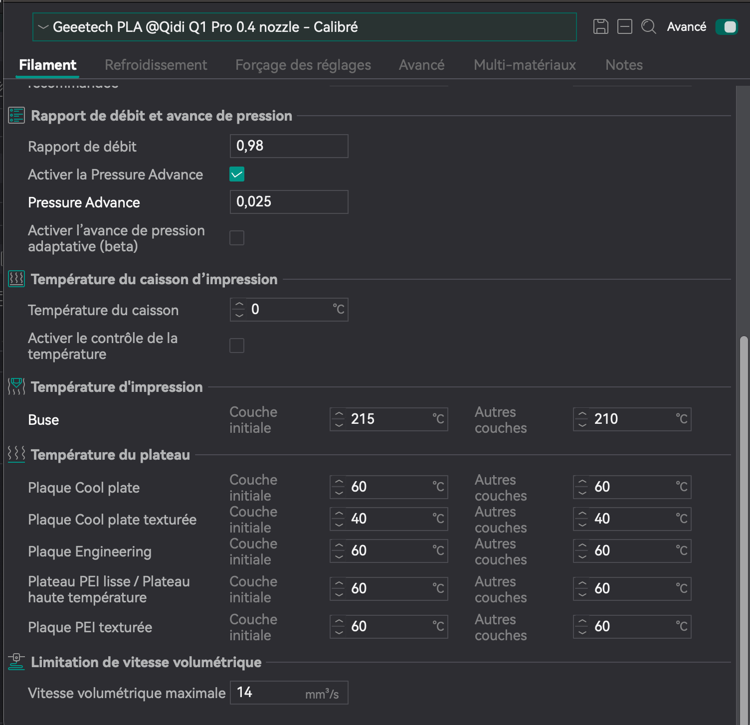Open the Notes tab
Image resolution: width=750 pixels, height=725 pixels.
coord(624,65)
